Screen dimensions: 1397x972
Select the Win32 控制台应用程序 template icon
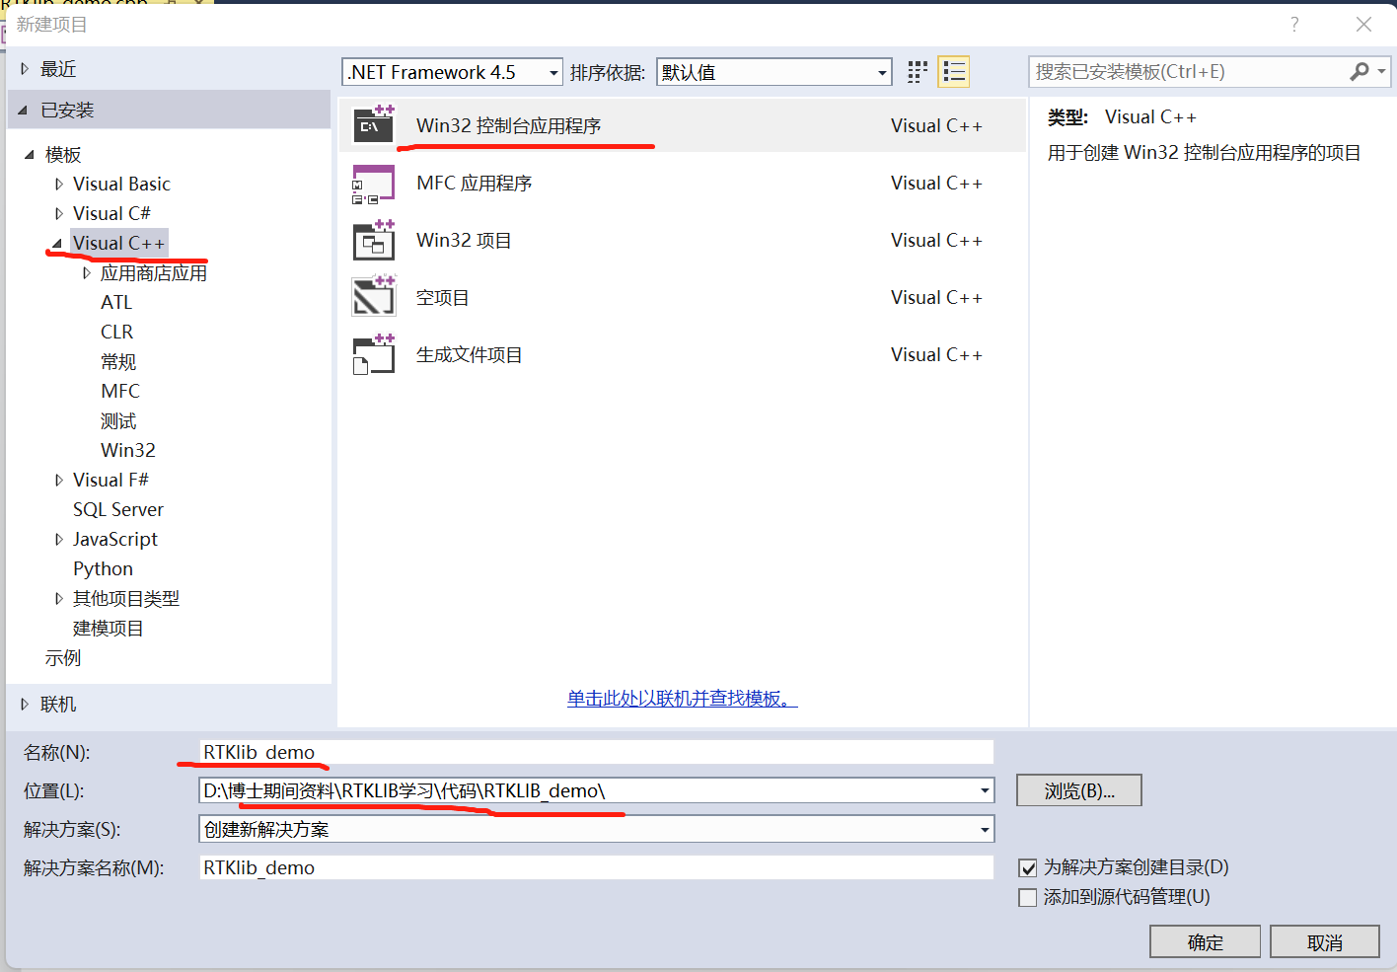click(x=375, y=125)
